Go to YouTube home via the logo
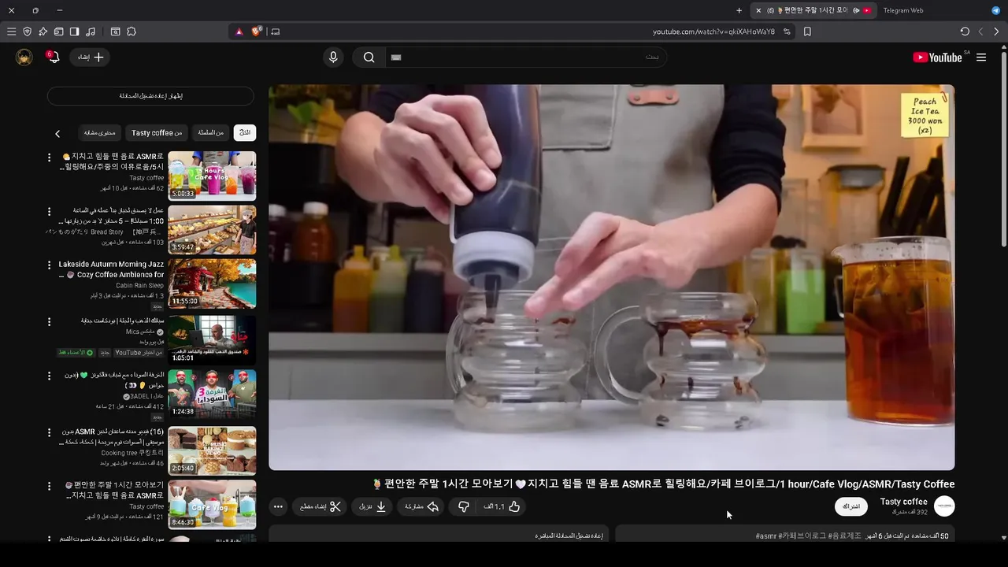1008x567 pixels. (x=937, y=57)
